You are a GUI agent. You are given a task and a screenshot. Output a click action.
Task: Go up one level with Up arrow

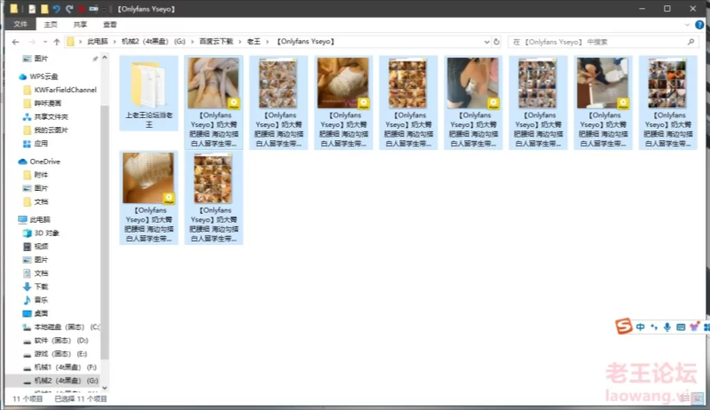pyautogui.click(x=57, y=42)
